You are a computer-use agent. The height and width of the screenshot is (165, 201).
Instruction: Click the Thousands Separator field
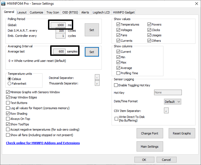[97, 83]
